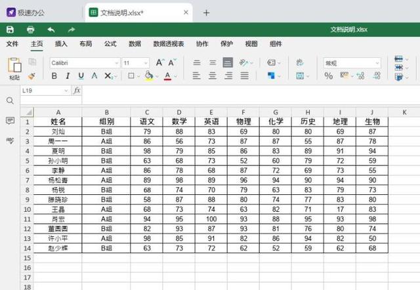Activate the Format Painter brush
Viewport: 420px width, 290px height.
[x=31, y=76]
